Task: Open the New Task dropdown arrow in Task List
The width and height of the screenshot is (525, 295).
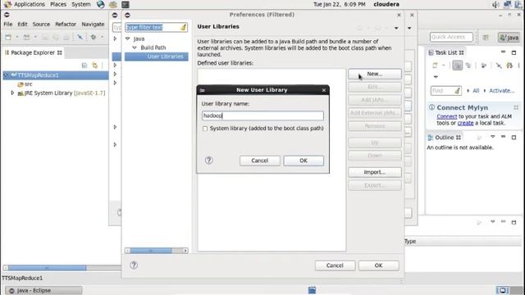Action: [x=443, y=66]
